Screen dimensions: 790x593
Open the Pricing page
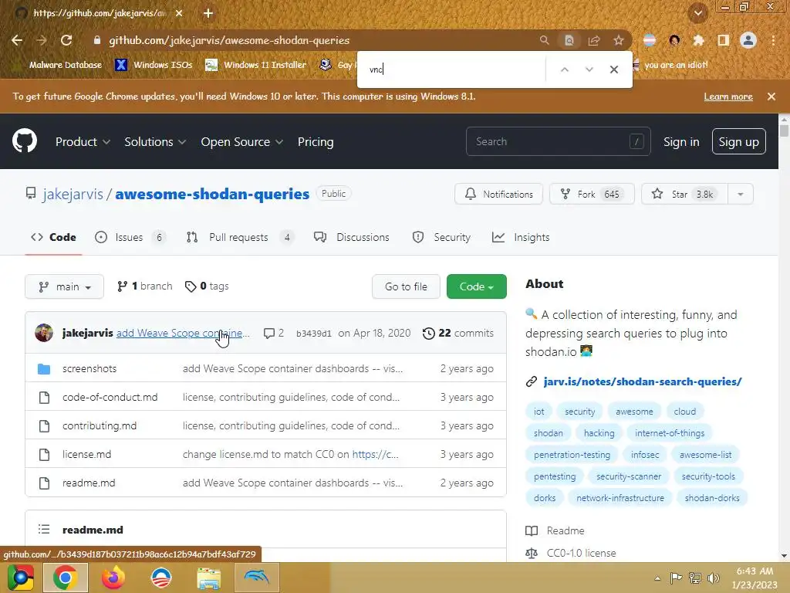(x=316, y=142)
